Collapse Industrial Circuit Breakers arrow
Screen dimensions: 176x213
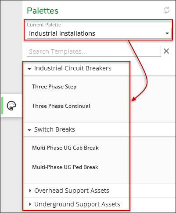click(x=29, y=69)
